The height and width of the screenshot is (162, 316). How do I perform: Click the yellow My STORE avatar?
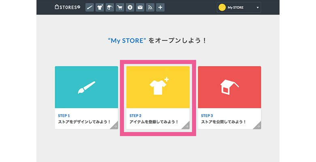[x=222, y=7]
